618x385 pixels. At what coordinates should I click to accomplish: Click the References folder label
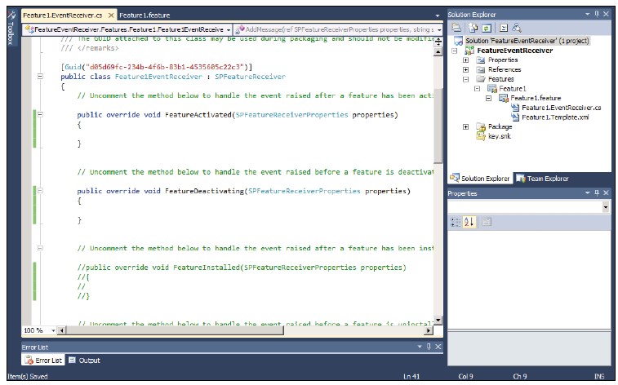point(504,69)
